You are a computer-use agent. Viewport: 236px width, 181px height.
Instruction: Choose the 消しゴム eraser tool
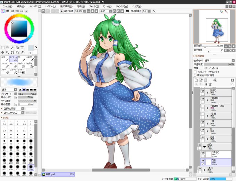14,65
